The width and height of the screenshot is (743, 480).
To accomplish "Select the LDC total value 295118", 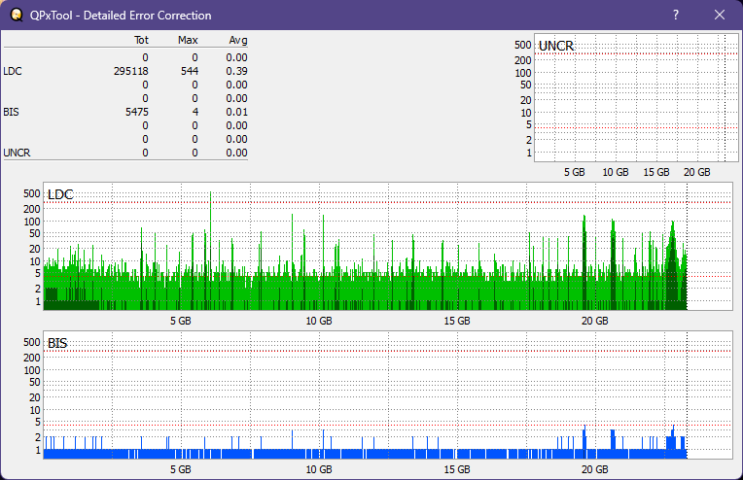I will 130,71.
